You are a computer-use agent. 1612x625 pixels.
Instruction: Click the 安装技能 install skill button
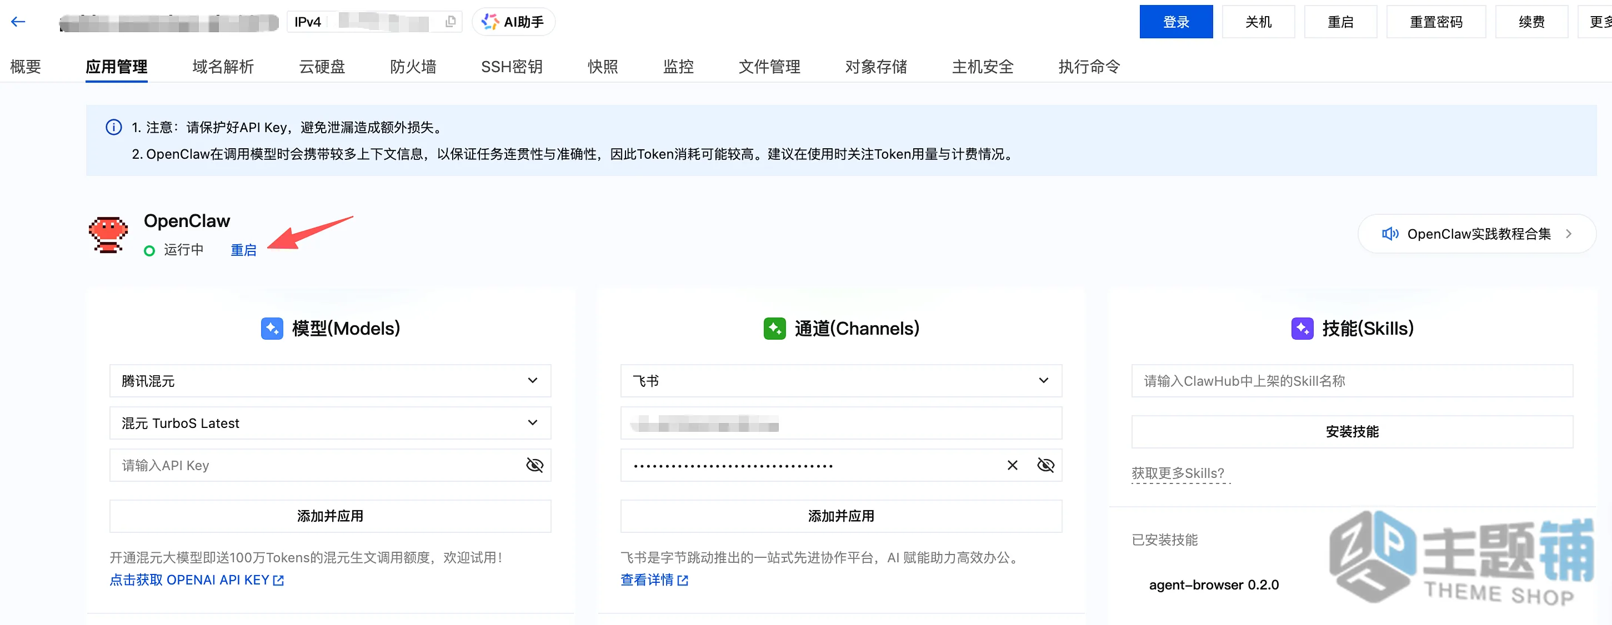[x=1351, y=431]
